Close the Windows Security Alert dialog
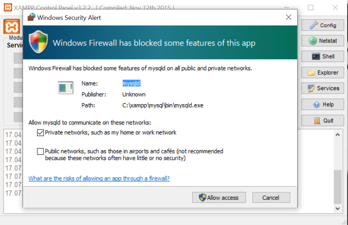 tap(288, 17)
